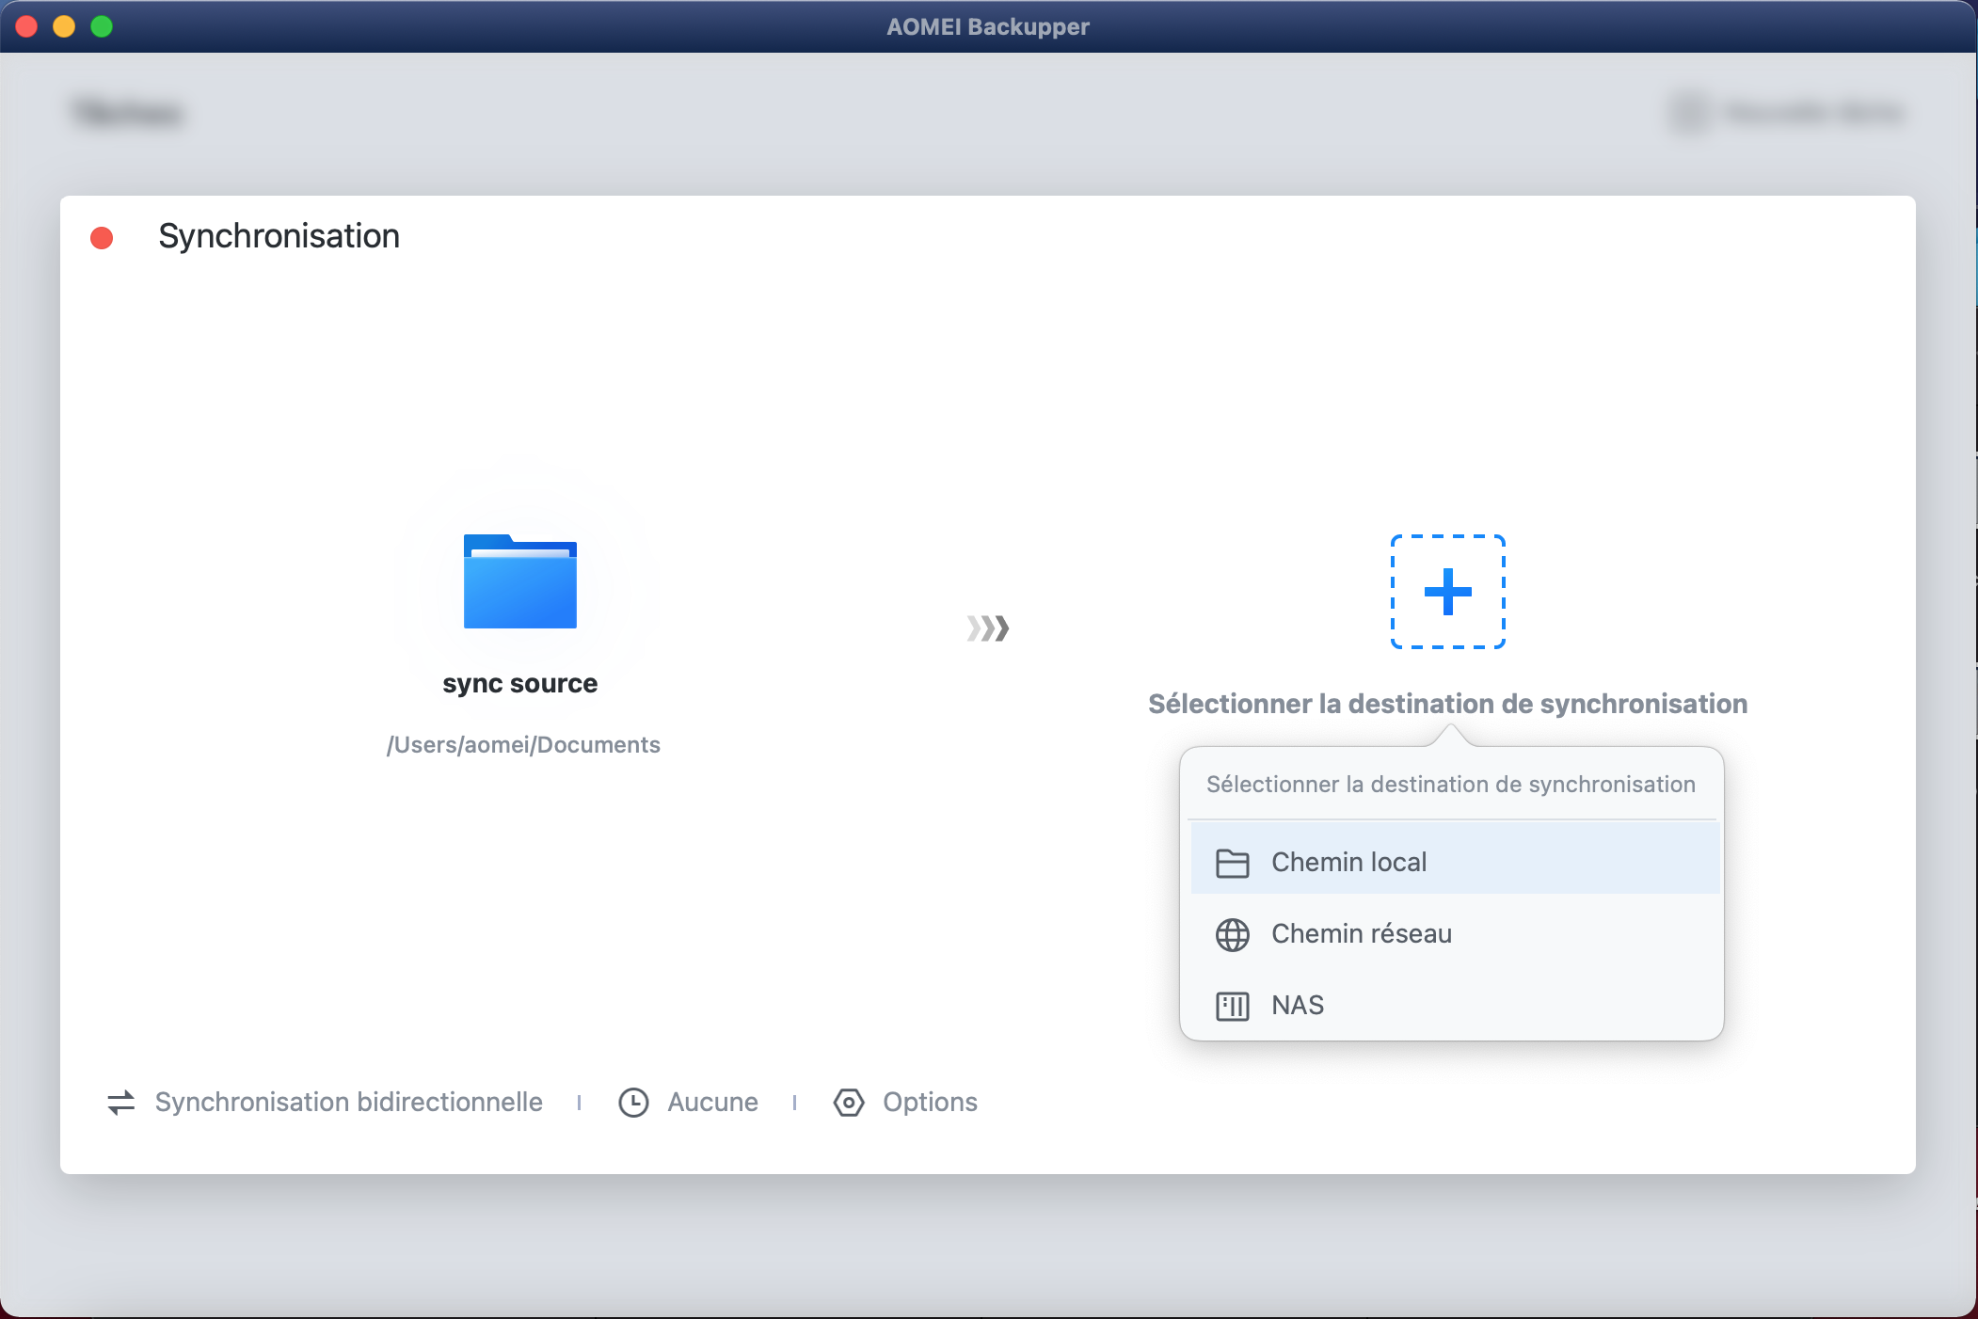Click Sélectionner la destination de synchronisation label
This screenshot has height=1319, width=1978.
point(1447,704)
